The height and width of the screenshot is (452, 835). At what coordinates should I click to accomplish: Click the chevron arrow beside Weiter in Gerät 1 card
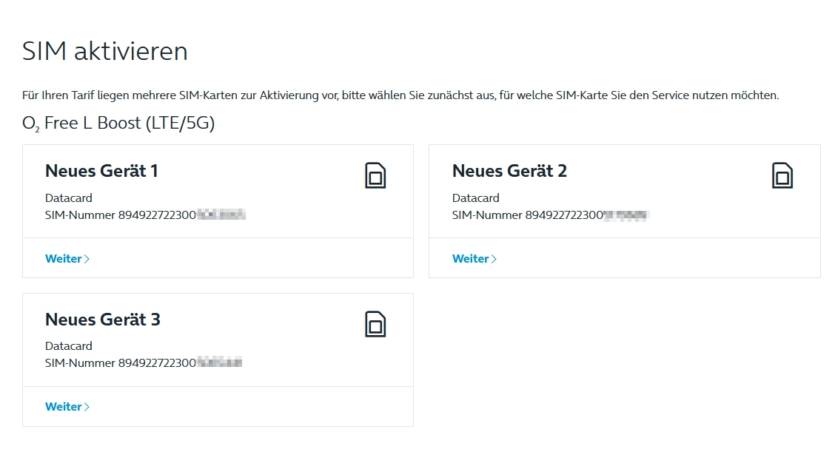click(87, 259)
